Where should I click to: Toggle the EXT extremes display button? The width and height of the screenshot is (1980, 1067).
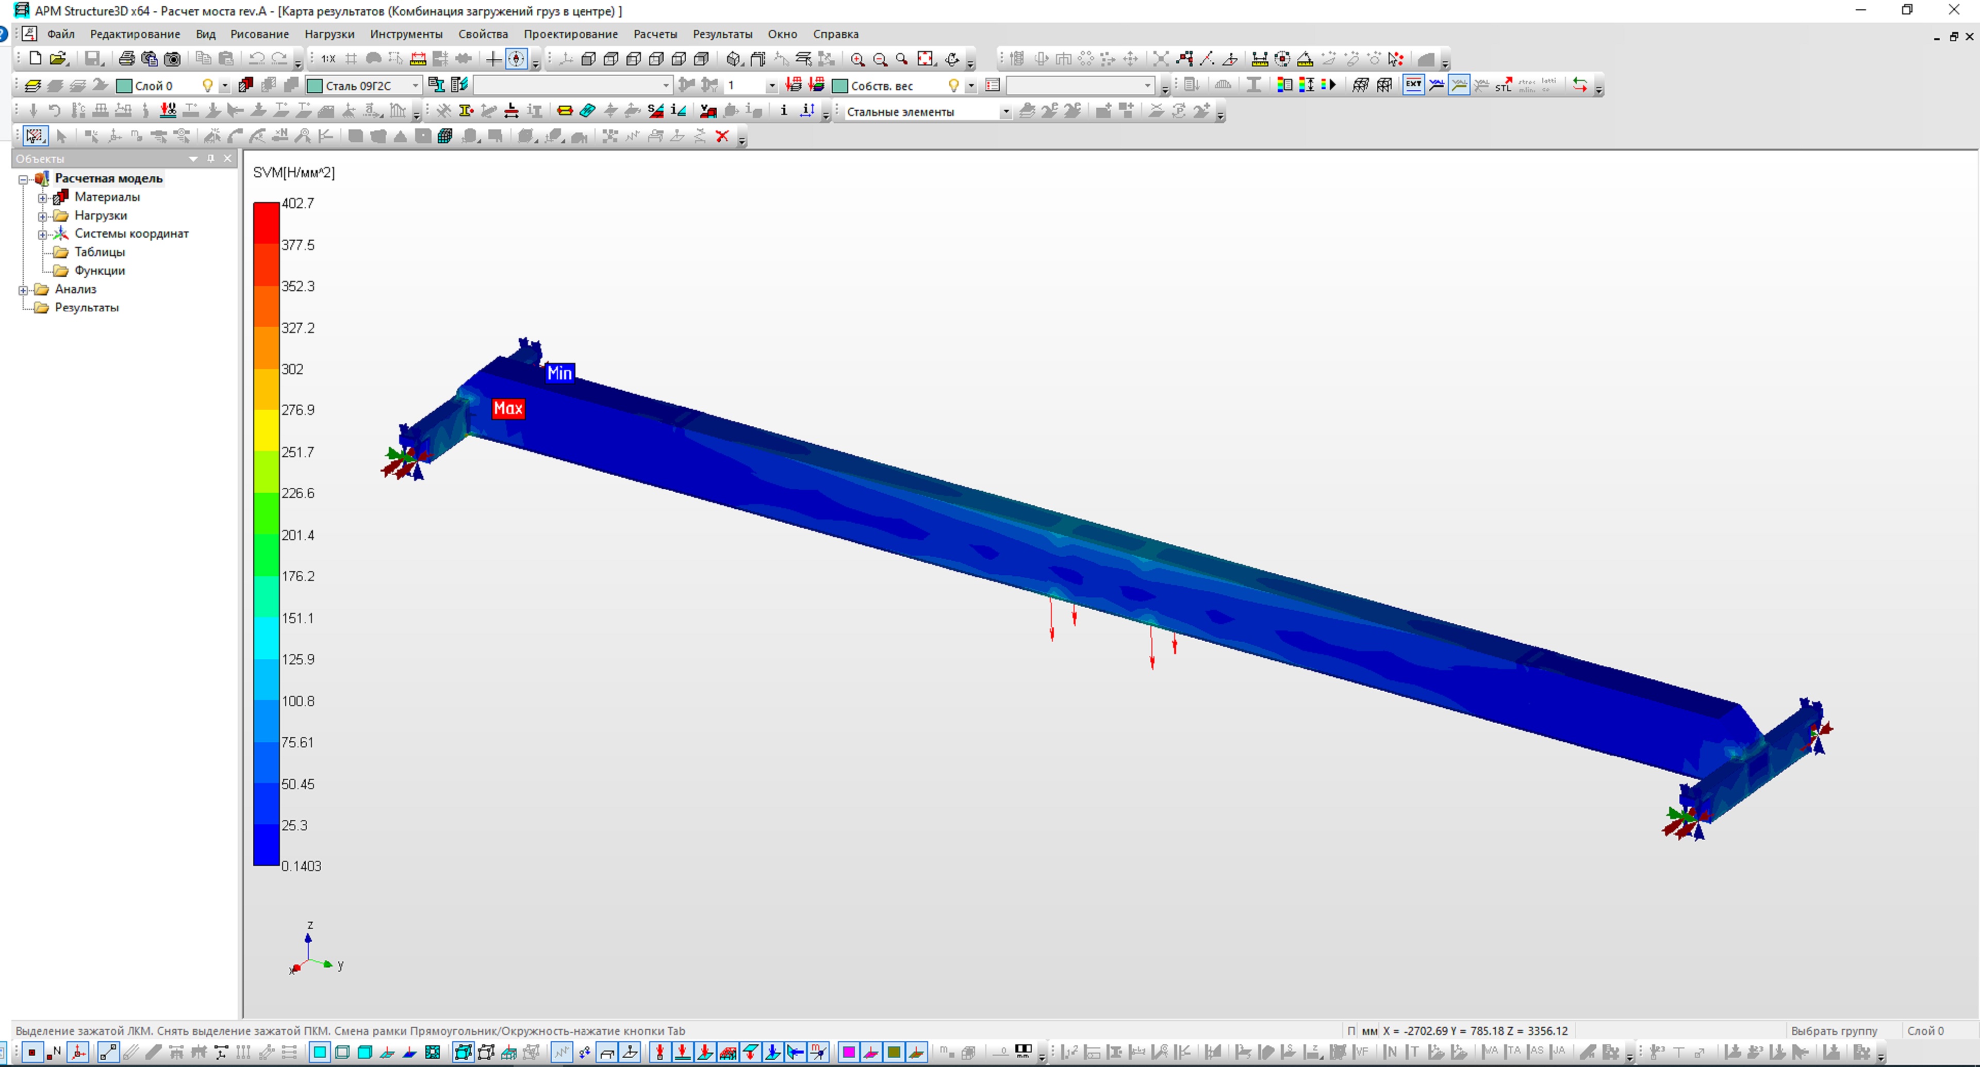(1413, 85)
